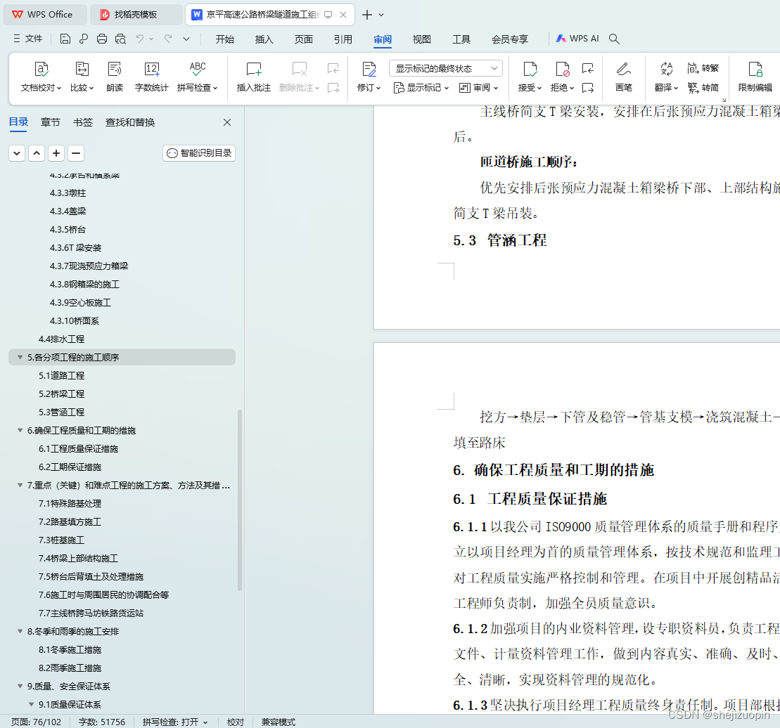780x728 pixels.
Task: Click previous change icon beside 接受
Action: point(588,68)
